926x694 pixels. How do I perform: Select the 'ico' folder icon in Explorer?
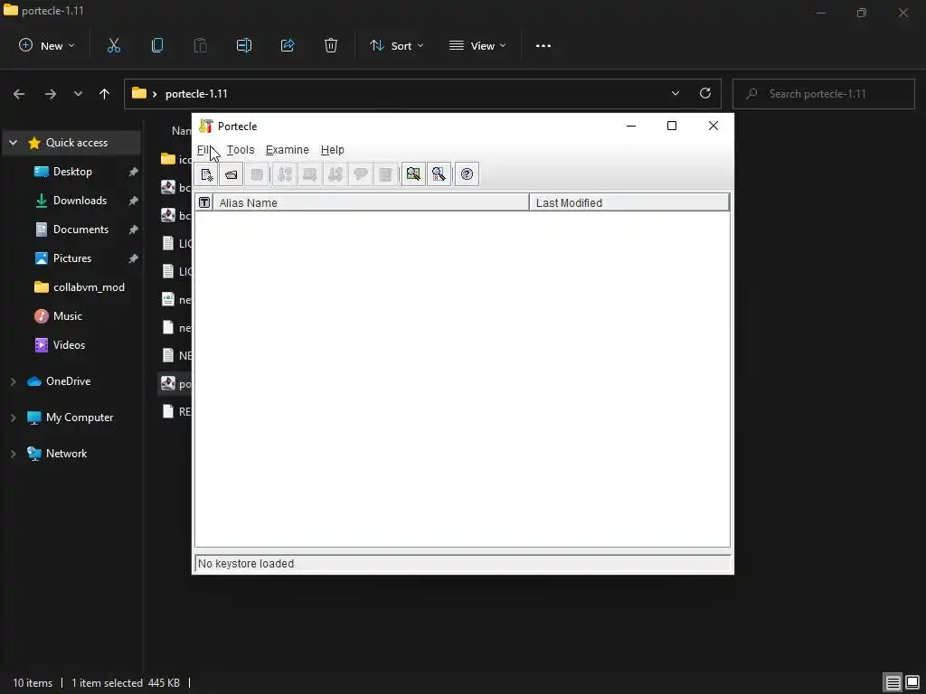168,159
